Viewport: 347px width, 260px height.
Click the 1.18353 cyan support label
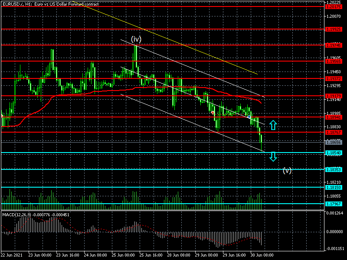tap(334, 169)
